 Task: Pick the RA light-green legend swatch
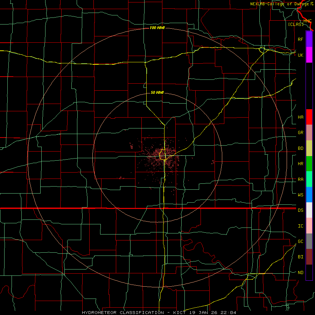[309, 179]
